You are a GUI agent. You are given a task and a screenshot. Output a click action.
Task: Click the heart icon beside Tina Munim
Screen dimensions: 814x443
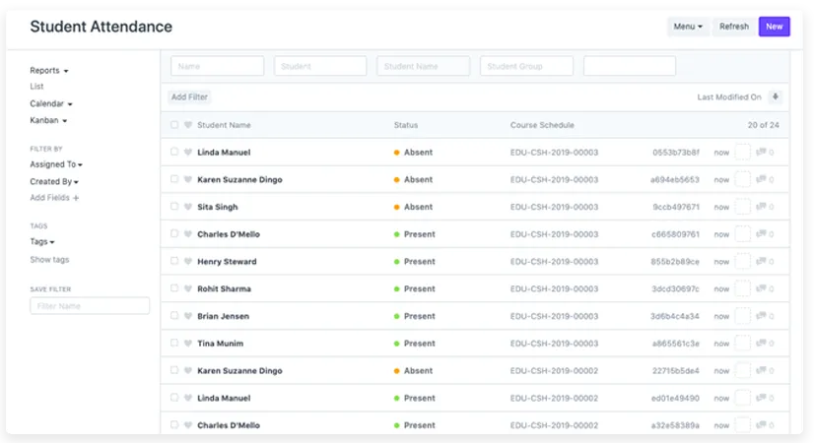click(187, 344)
